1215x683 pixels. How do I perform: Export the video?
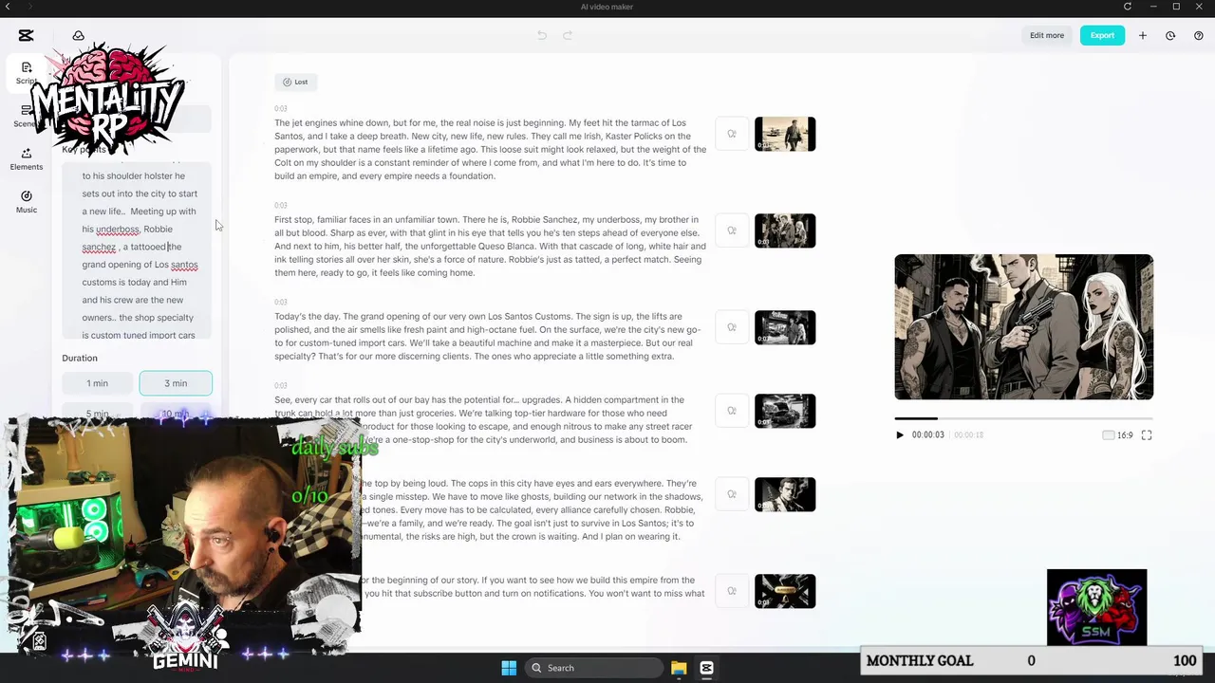pyautogui.click(x=1102, y=35)
